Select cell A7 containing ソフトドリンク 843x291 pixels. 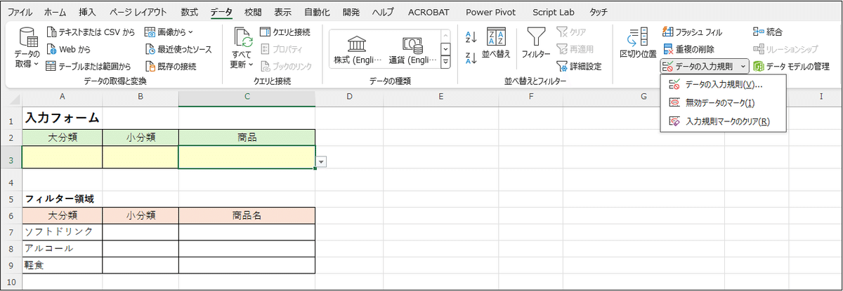pos(62,231)
